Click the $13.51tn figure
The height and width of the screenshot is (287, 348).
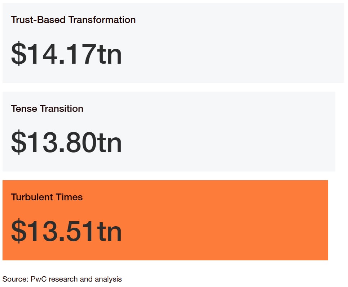point(66,231)
